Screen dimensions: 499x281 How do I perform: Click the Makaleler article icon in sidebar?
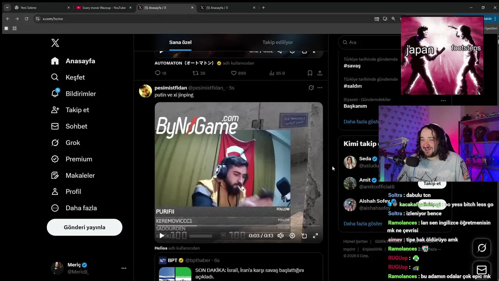[55, 175]
